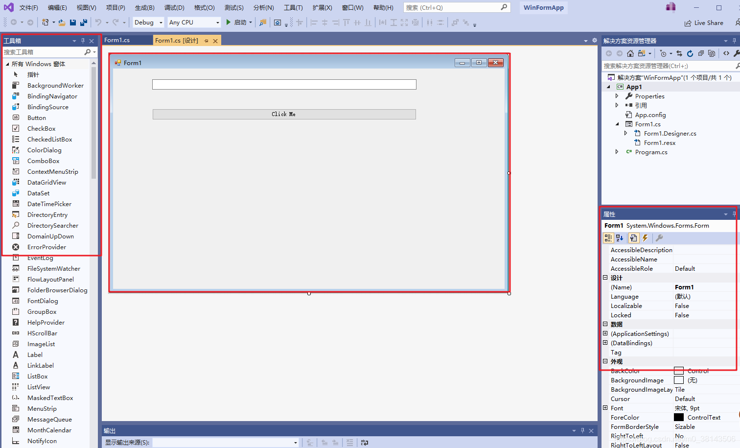Click the Solution Explorer search field

(669, 66)
